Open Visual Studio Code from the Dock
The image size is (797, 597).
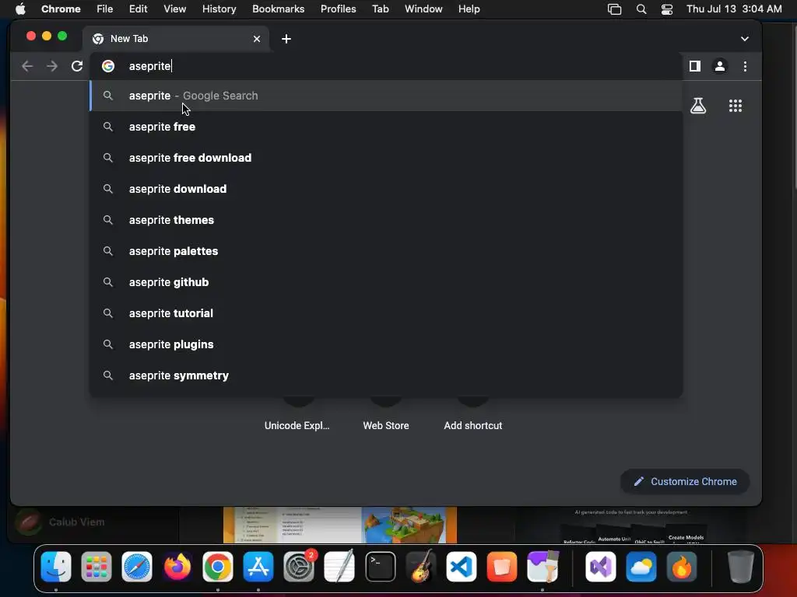click(x=462, y=567)
